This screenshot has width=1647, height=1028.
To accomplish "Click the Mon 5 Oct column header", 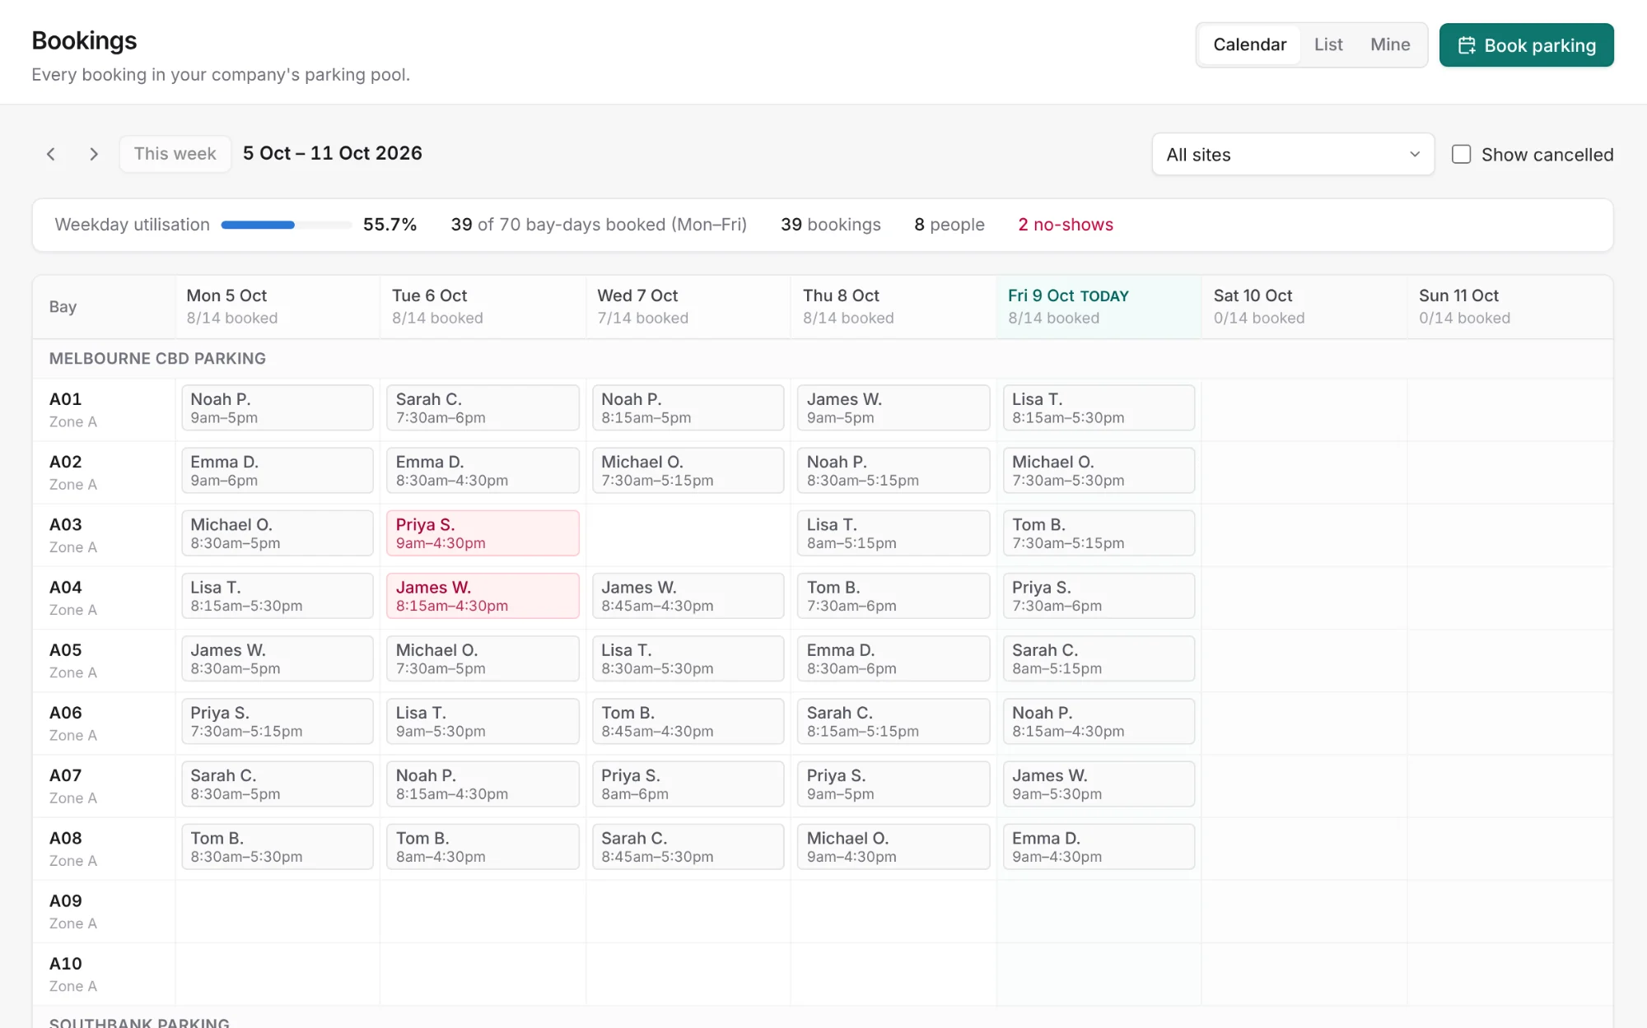I will pyautogui.click(x=278, y=306).
